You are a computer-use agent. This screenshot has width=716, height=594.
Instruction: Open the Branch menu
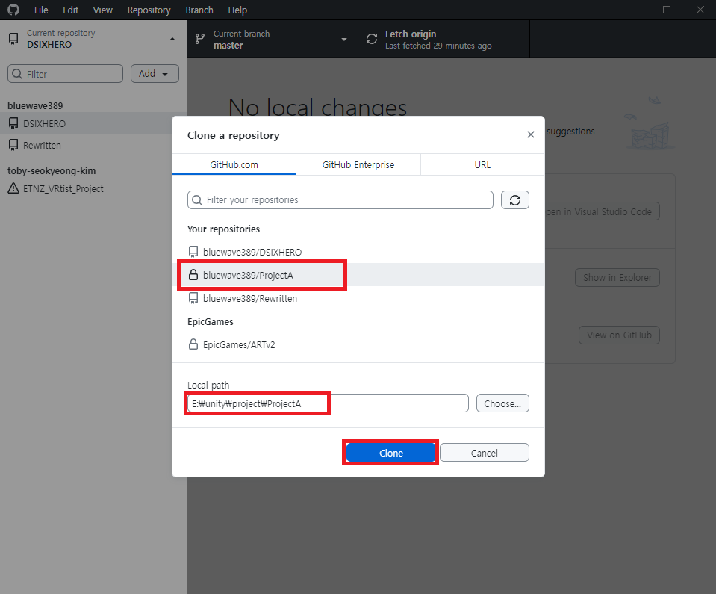click(199, 10)
